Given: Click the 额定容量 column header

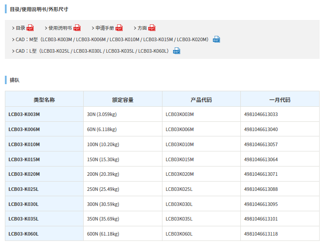Looking at the screenshot, I should (x=123, y=99).
